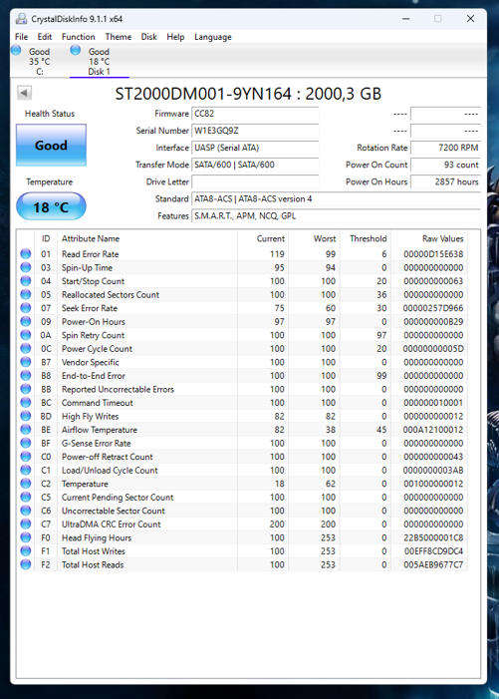Click the Total Host Writes status orb

click(26, 551)
